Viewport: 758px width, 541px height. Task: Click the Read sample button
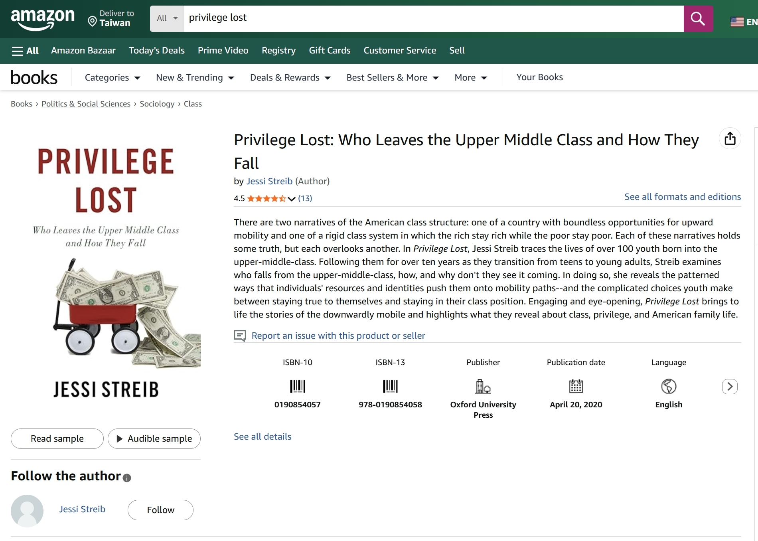(57, 438)
